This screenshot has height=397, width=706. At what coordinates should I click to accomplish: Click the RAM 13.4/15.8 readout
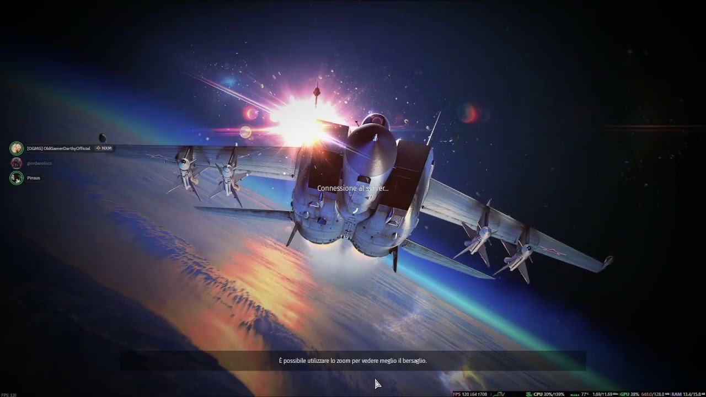coord(688,394)
